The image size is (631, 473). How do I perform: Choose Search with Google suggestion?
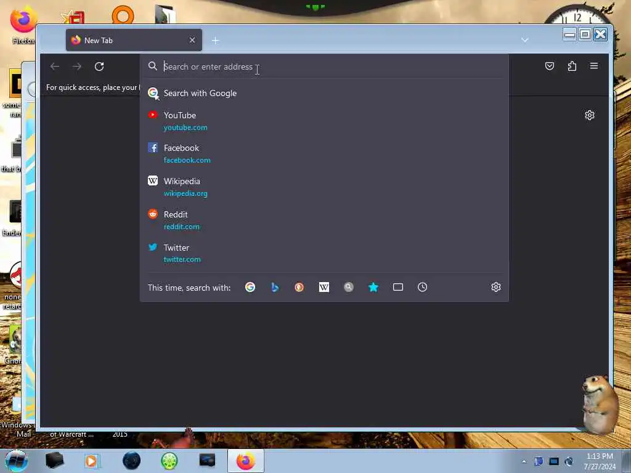[324, 94]
